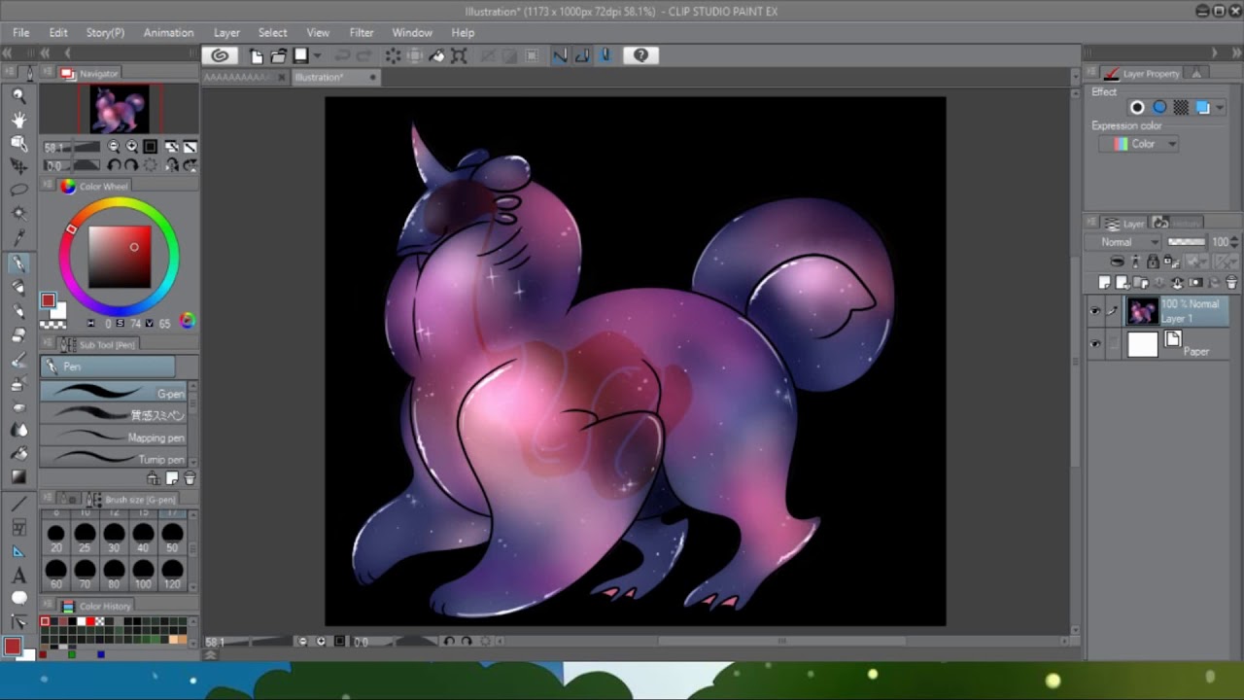Click the Border effect circle icon
The width and height of the screenshot is (1244, 700).
[1137, 107]
